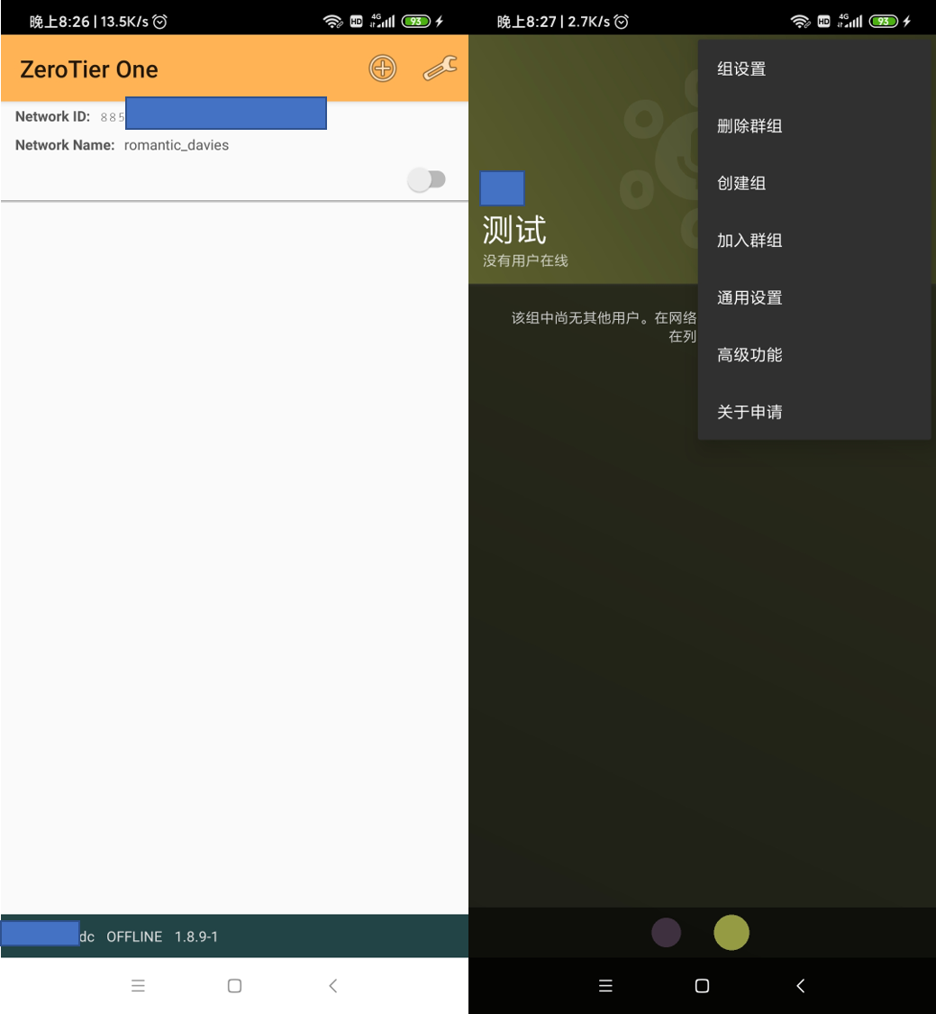
Task: Select the romantic_davies network name
Action: click(177, 145)
